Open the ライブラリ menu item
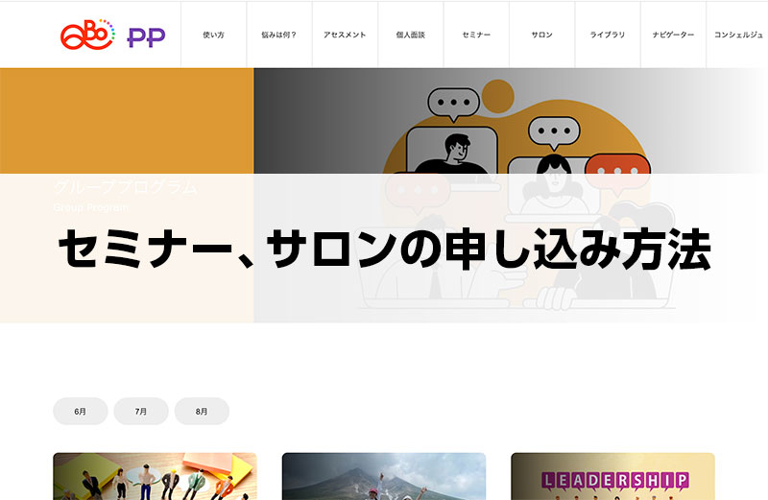This screenshot has height=500, width=768. pyautogui.click(x=607, y=35)
